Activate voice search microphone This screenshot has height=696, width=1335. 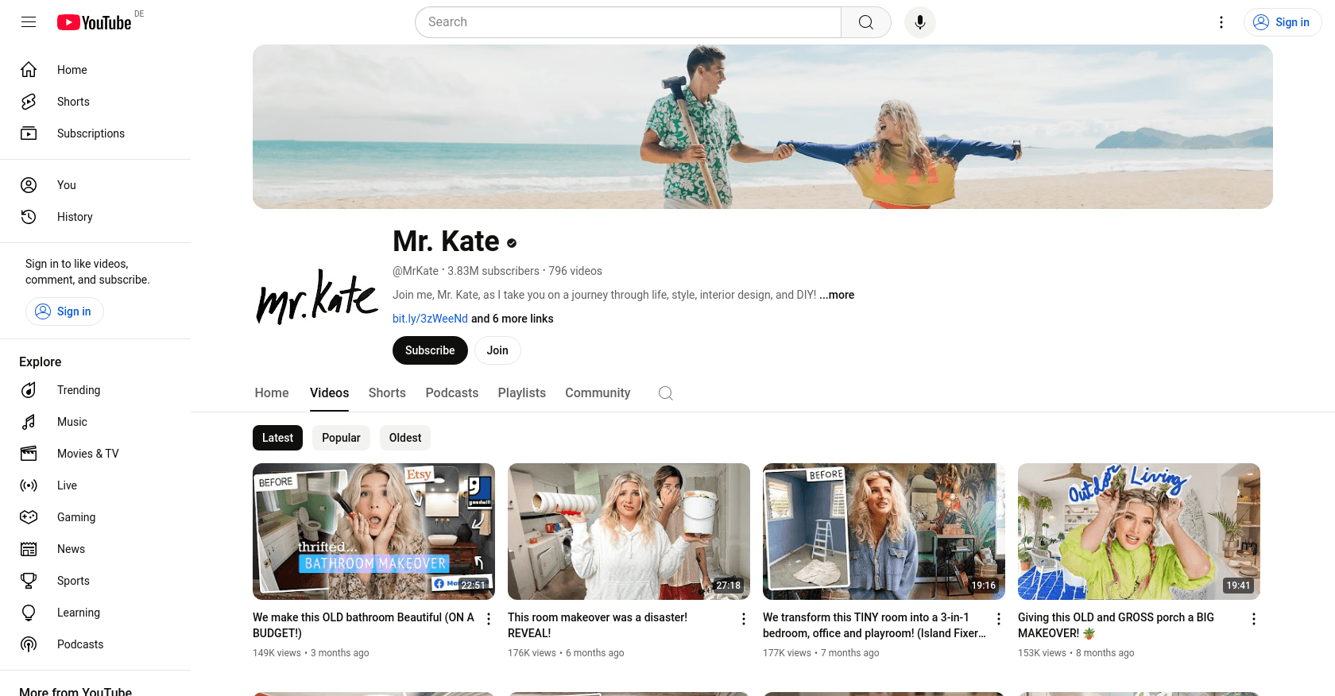(x=919, y=22)
